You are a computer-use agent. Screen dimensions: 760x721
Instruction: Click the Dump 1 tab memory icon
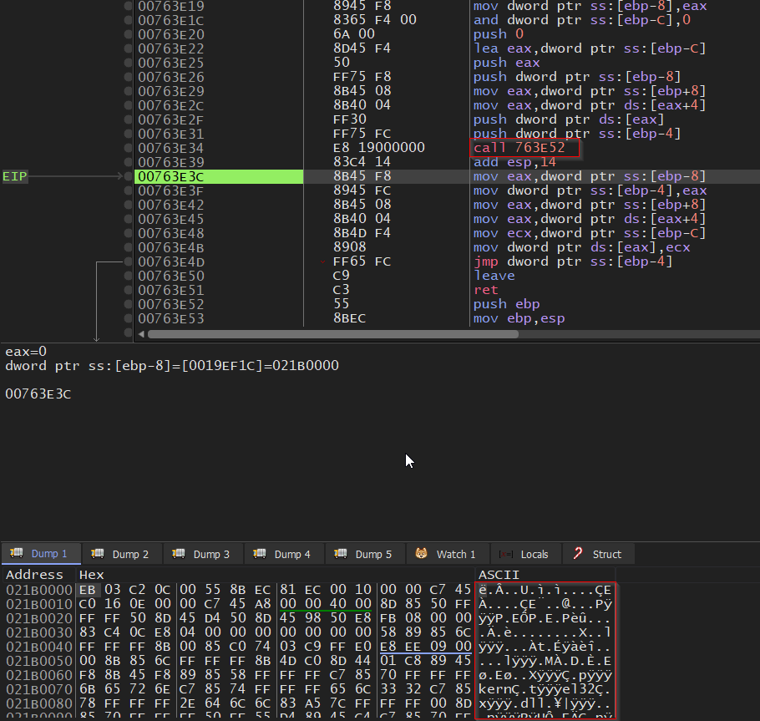[x=17, y=554]
